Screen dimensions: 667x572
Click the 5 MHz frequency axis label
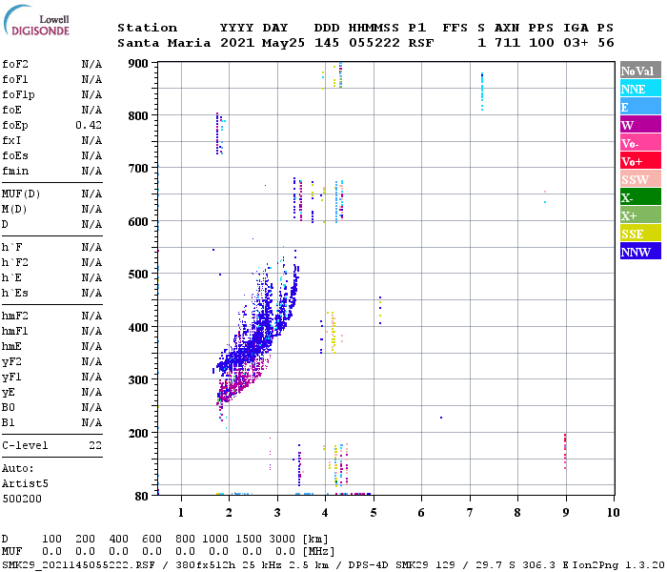pyautogui.click(x=374, y=513)
